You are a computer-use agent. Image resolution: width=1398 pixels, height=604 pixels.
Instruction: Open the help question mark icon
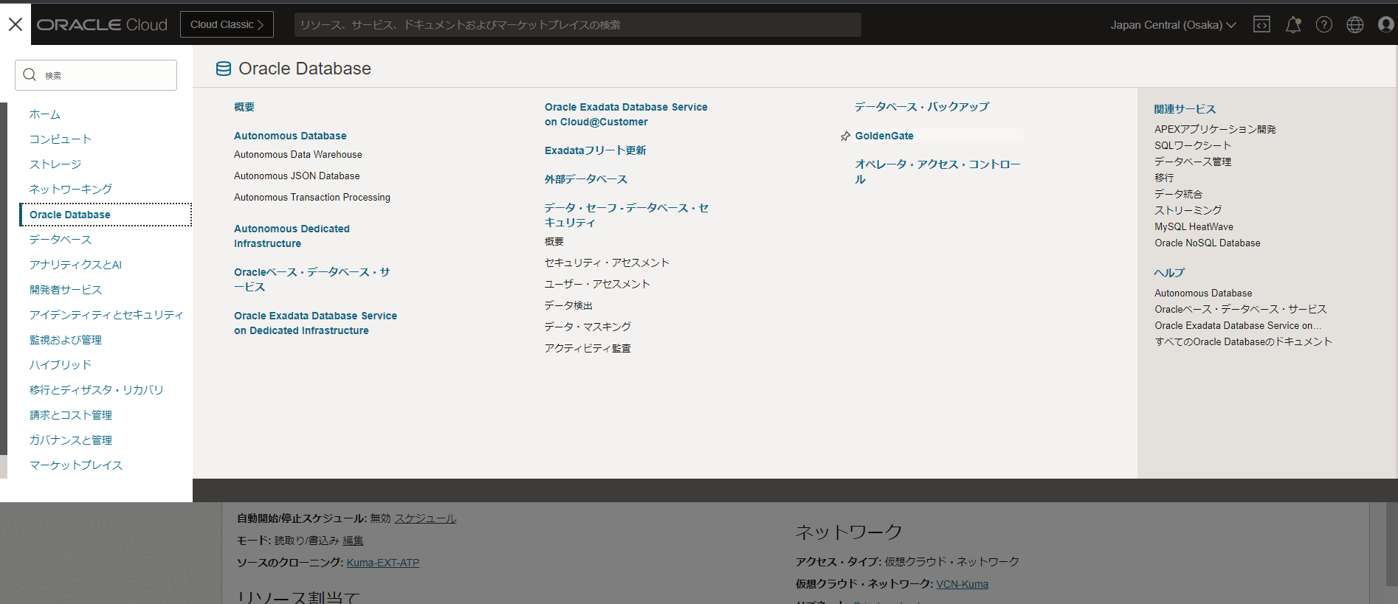(x=1324, y=24)
